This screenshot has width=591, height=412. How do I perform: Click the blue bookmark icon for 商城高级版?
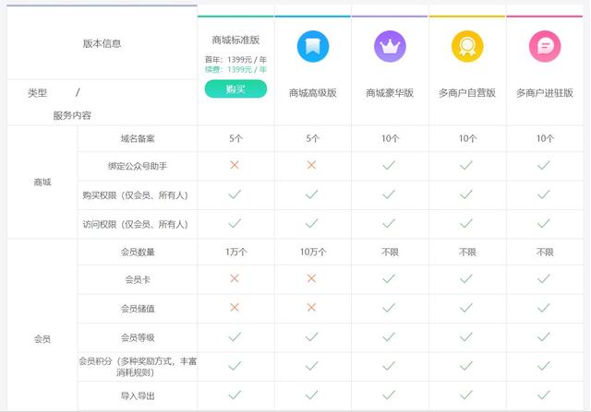click(313, 46)
